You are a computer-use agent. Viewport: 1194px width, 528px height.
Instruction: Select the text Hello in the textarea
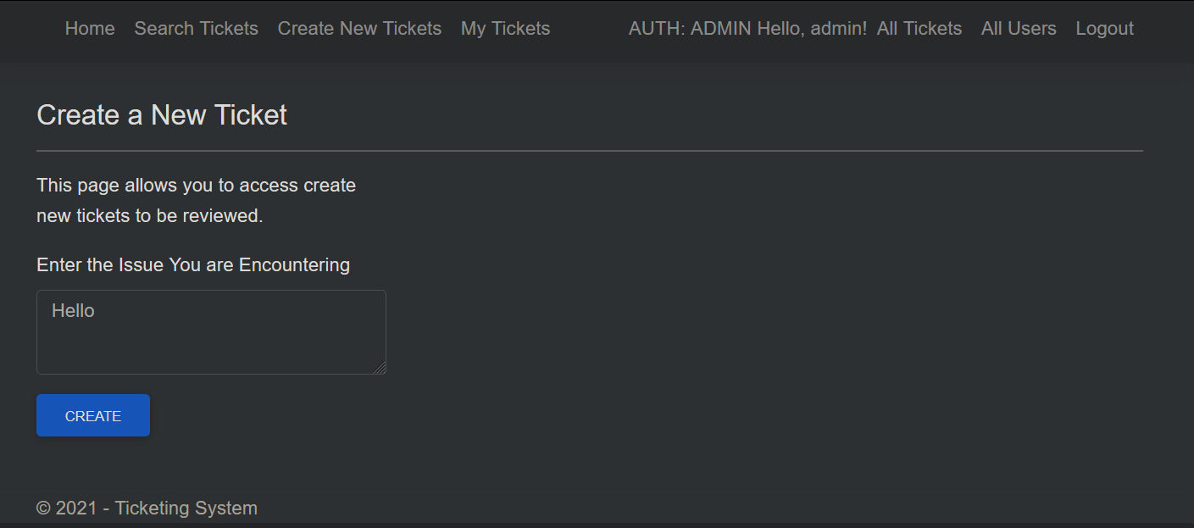72,310
